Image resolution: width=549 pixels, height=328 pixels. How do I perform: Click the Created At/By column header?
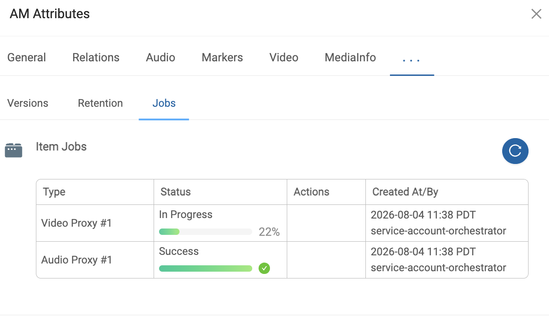click(447, 192)
